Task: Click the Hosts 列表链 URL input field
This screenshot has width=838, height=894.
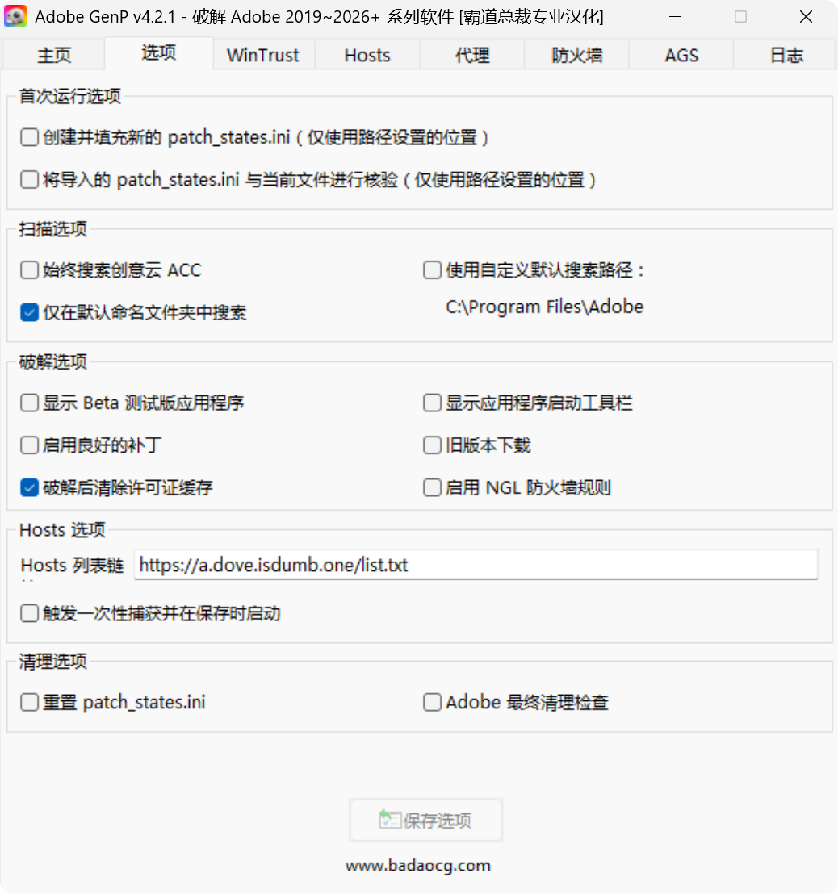Action: [x=476, y=565]
